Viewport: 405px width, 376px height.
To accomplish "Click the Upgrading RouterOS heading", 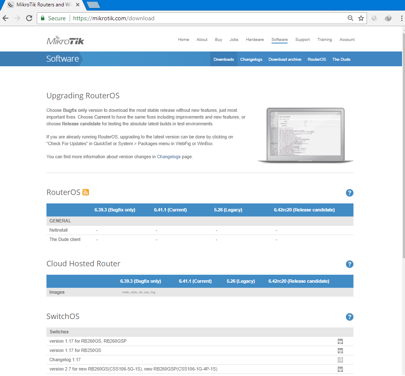I will tap(83, 96).
